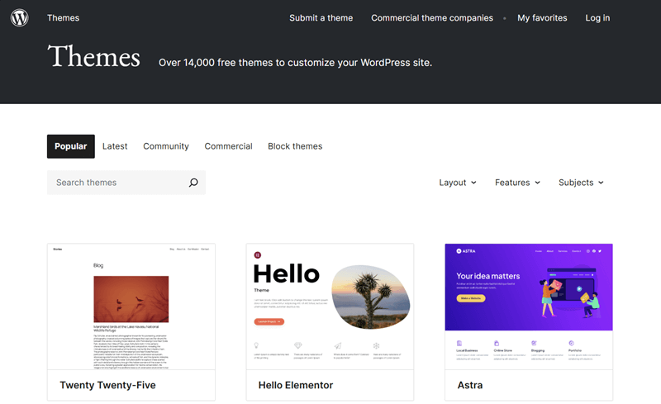Open Commercial theme companies link

(432, 17)
